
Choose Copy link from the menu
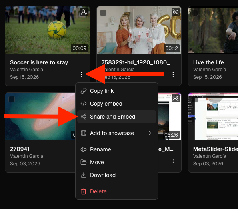coord(117,91)
